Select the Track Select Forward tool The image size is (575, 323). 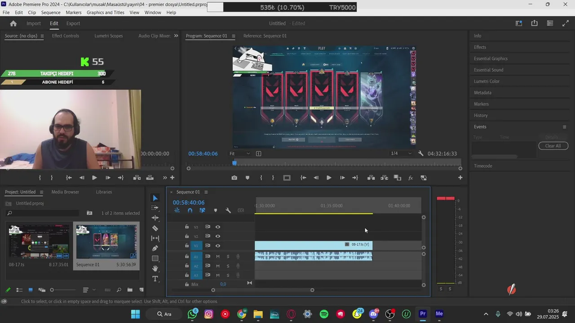155,208
